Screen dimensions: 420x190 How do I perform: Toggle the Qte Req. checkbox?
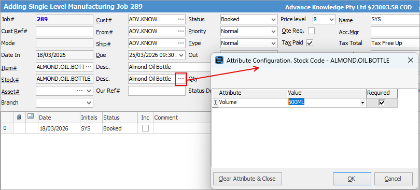click(311, 31)
